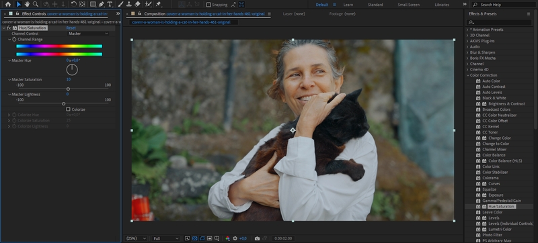Select the Rotation tool
The height and width of the screenshot is (243, 538).
click(73, 5)
